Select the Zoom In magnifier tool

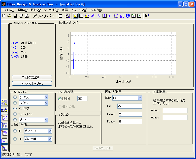coord(35,16)
